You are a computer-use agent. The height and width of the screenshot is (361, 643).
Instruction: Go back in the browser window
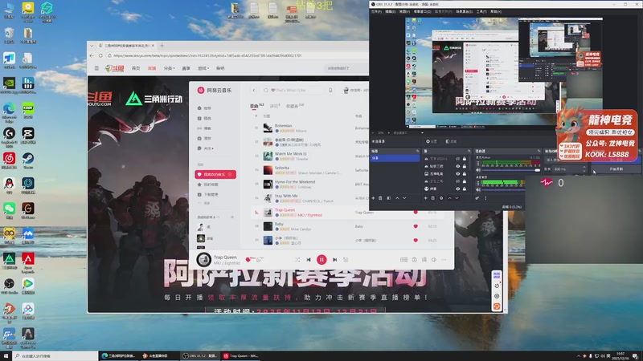(x=92, y=55)
